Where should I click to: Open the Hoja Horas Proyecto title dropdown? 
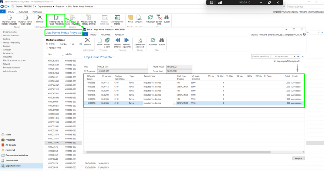(114, 57)
